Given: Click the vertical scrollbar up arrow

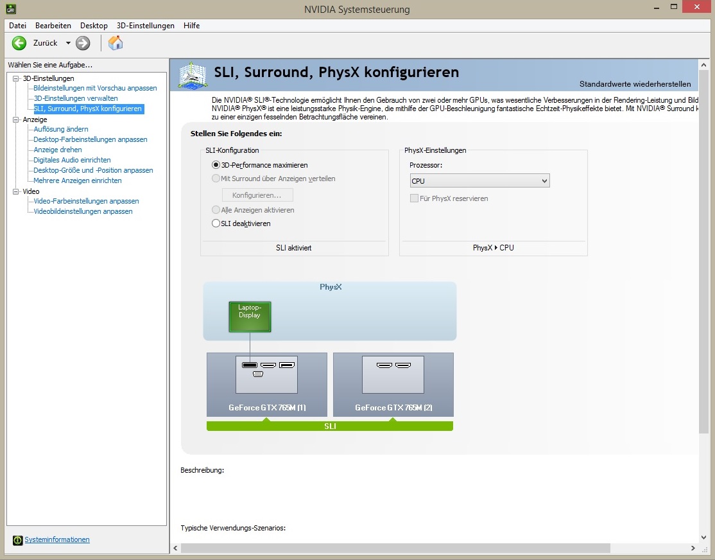Looking at the screenshot, I should (x=703, y=66).
